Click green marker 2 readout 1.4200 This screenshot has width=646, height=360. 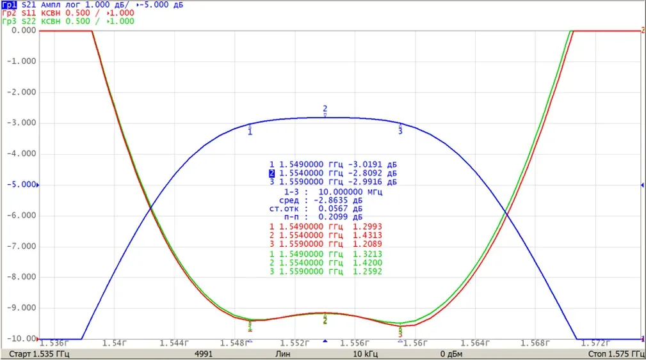tap(325, 263)
